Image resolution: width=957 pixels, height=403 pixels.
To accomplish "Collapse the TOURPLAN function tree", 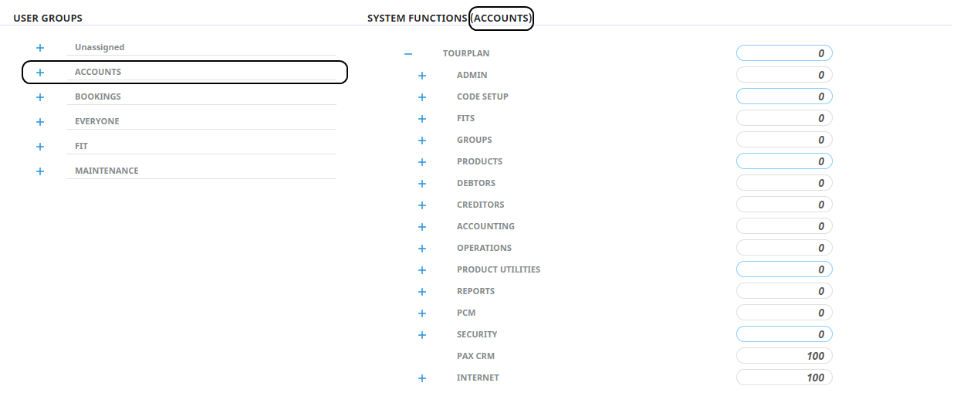I will pyautogui.click(x=408, y=54).
